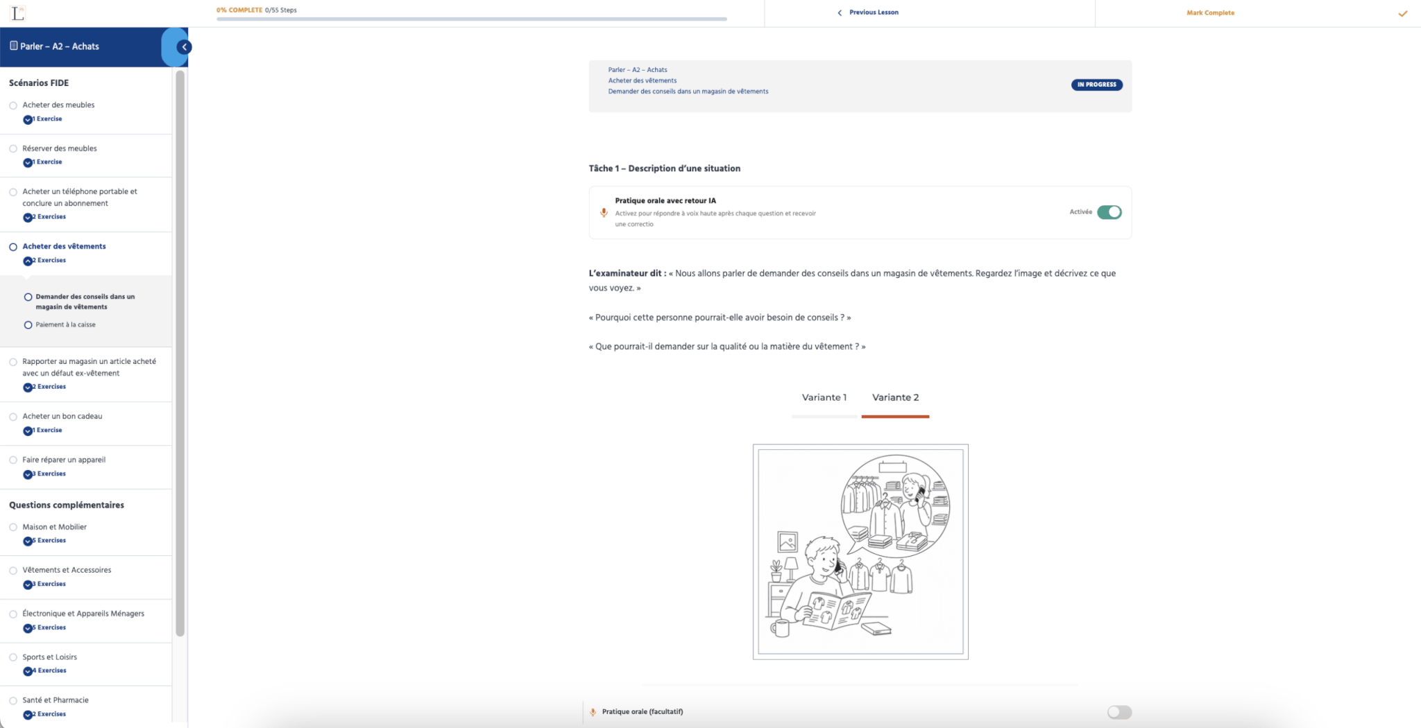Select the Acheter un bon cadeau lesson circle
This screenshot has height=728, width=1421.
13,417
